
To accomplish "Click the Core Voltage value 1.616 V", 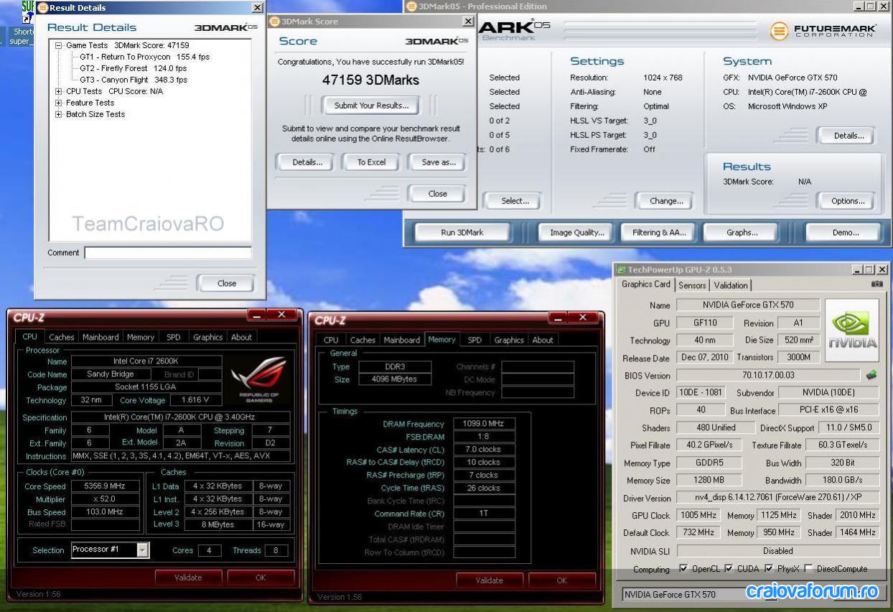I will click(x=195, y=400).
